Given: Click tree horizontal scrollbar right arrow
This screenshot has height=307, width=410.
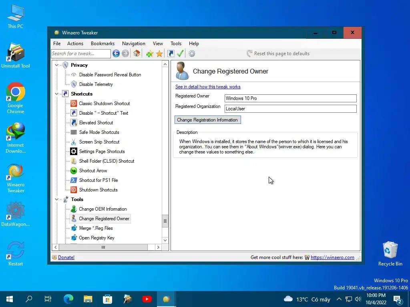Looking at the screenshot, I should point(158,247).
